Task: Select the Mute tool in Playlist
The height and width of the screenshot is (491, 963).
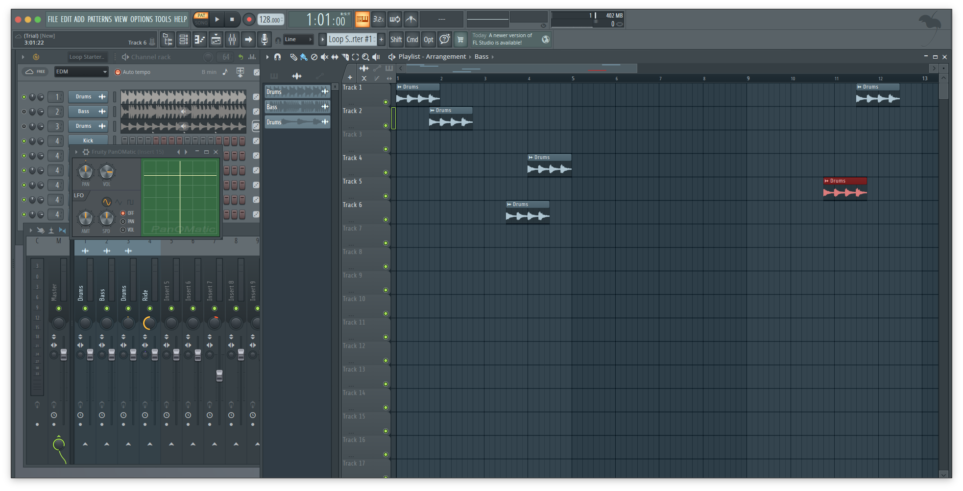Action: 324,57
